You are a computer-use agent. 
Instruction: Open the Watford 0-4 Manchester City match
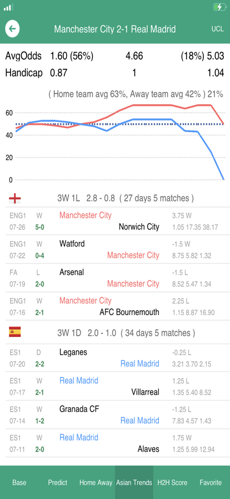115,249
